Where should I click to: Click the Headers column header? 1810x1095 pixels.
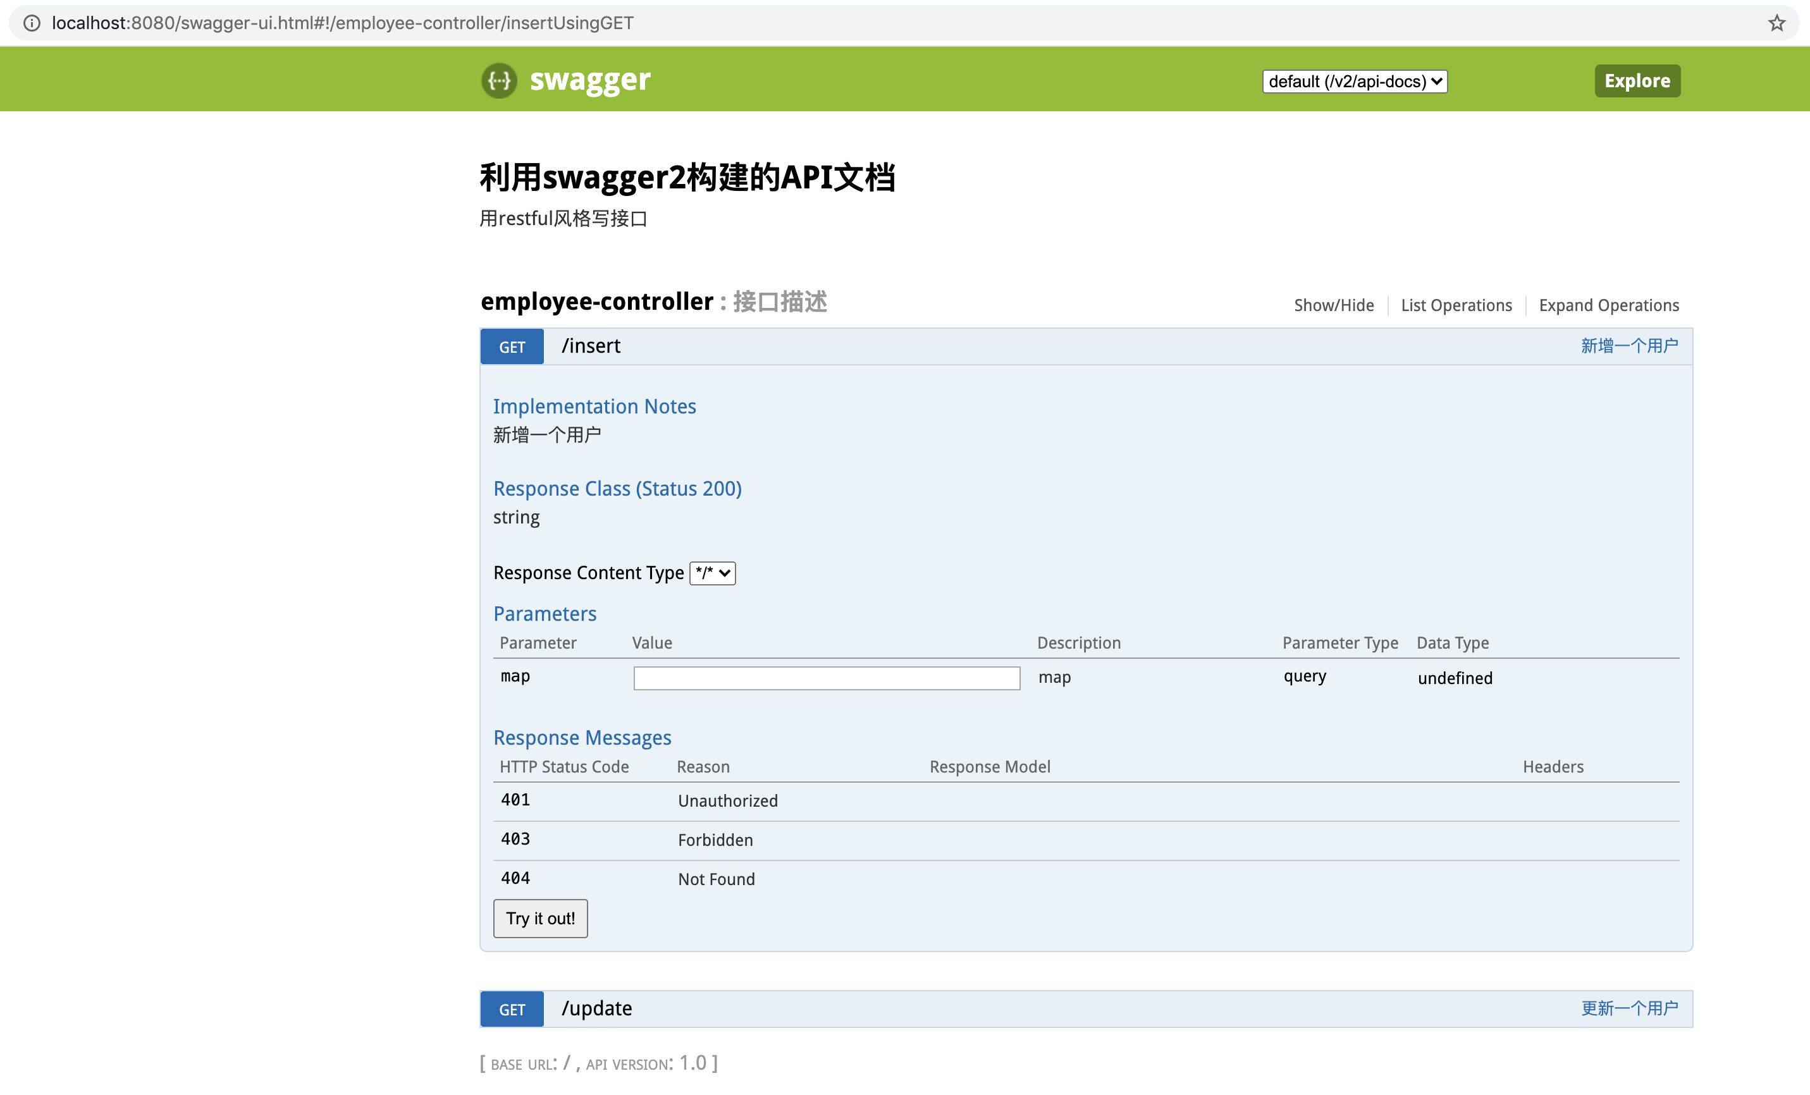[1553, 767]
